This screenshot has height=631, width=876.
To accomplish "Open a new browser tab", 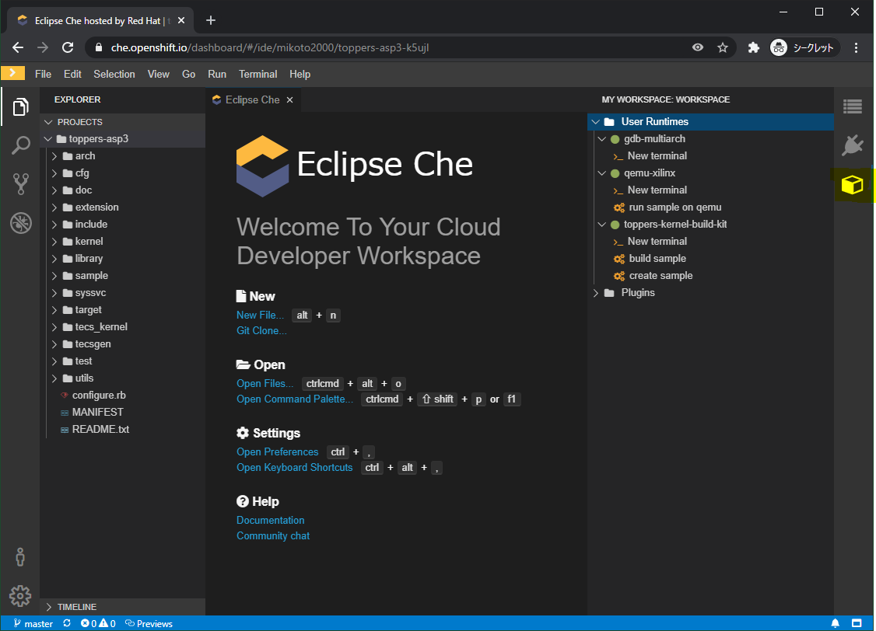I will click(211, 21).
